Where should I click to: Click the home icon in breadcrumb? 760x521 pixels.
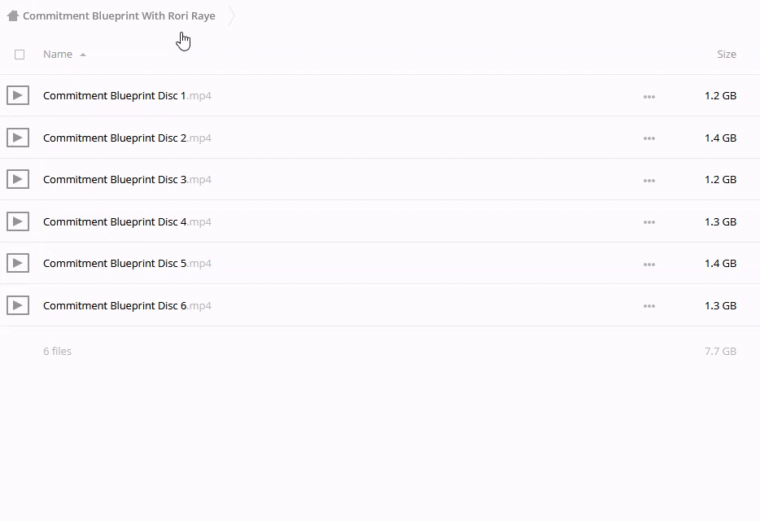[x=12, y=15]
